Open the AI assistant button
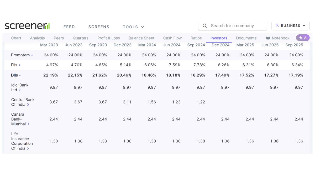315x177 pixels. coord(303,38)
